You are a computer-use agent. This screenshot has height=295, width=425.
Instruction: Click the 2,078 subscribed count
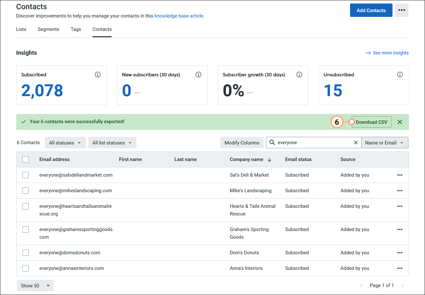pos(42,91)
